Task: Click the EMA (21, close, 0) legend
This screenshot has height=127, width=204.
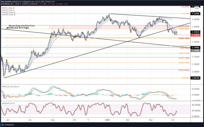Action: 9,15
